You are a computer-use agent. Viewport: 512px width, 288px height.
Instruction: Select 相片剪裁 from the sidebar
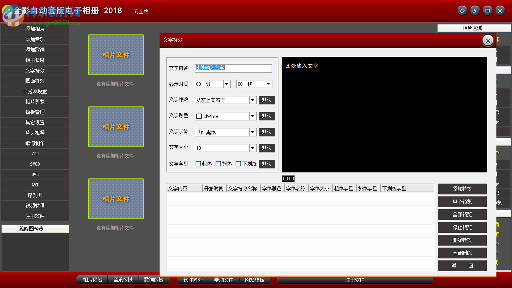[35, 102]
